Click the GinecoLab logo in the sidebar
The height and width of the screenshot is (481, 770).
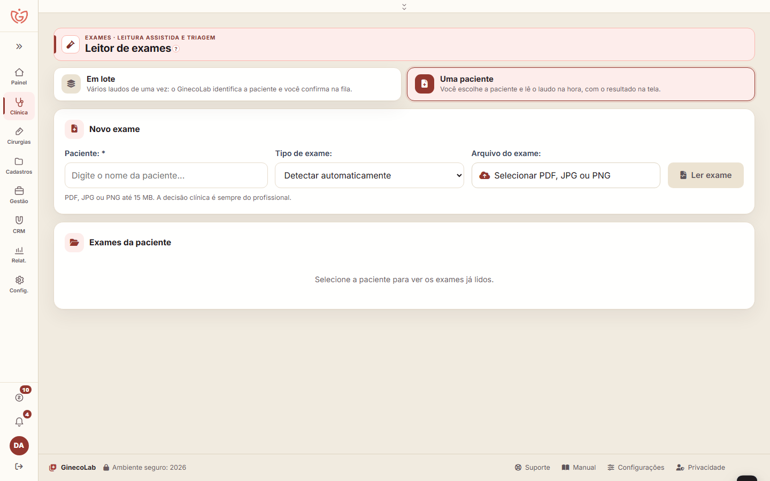pyautogui.click(x=19, y=16)
